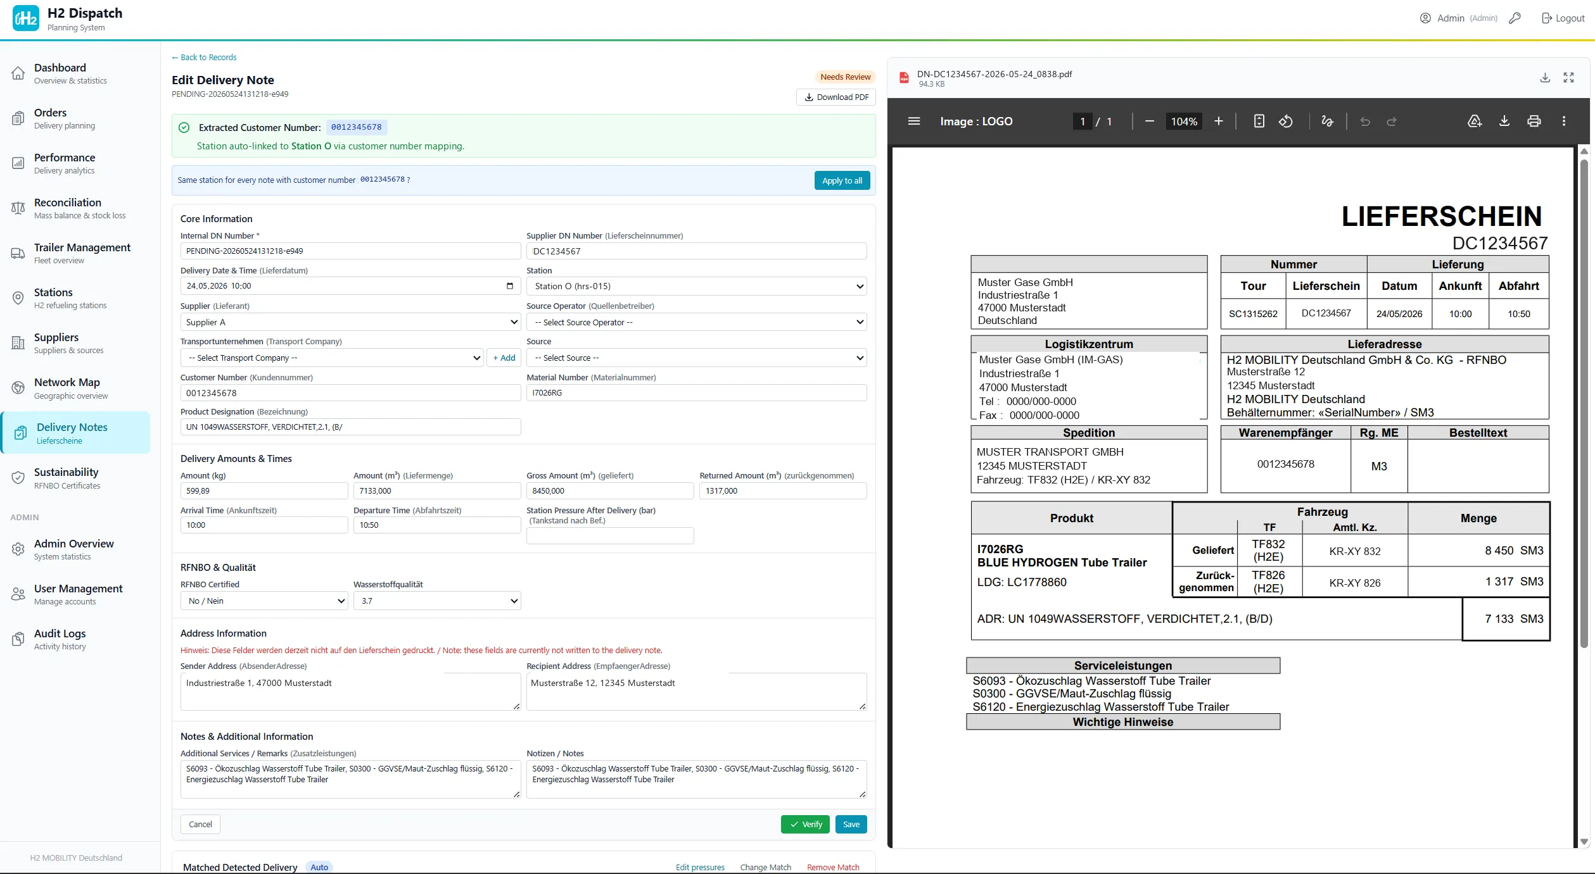The image size is (1595, 874).
Task: Click the redo arrow in PDF toolbar
Action: click(x=1392, y=121)
